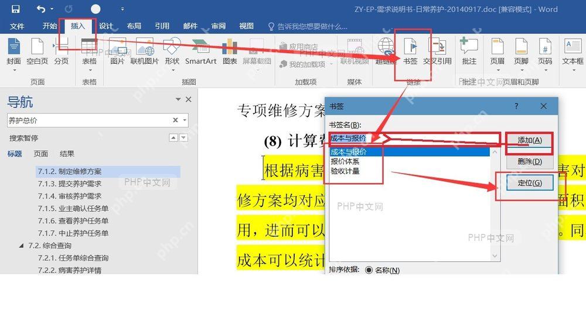Click the 定位(G) go-to button
Viewport: 586px width, 328px height.
pos(530,183)
